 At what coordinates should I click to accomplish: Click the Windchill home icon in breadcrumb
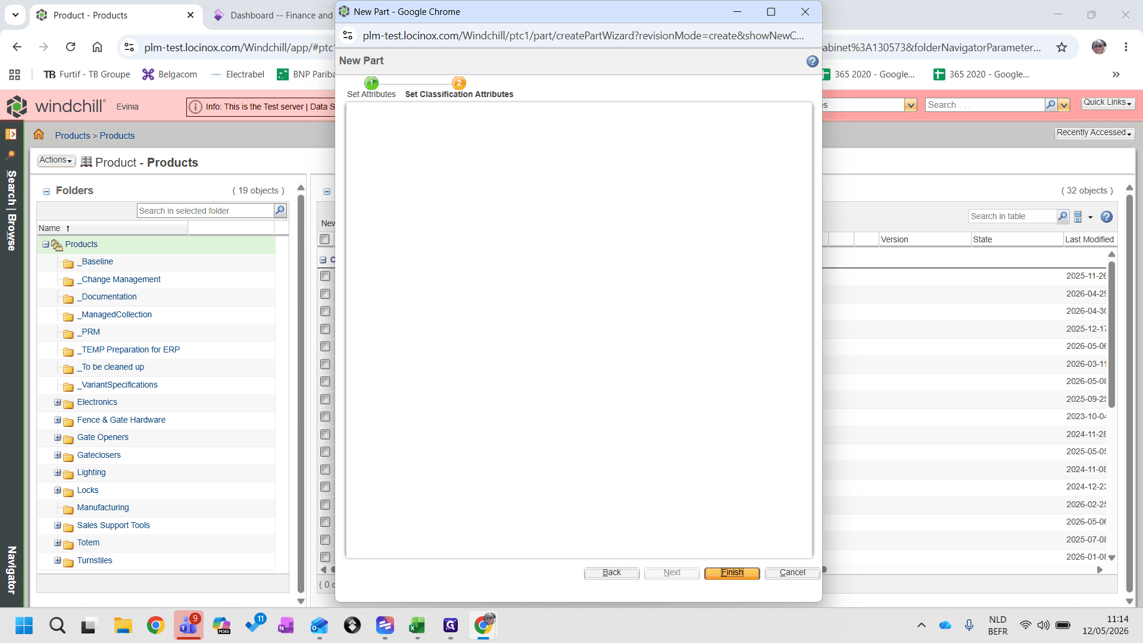tap(39, 135)
